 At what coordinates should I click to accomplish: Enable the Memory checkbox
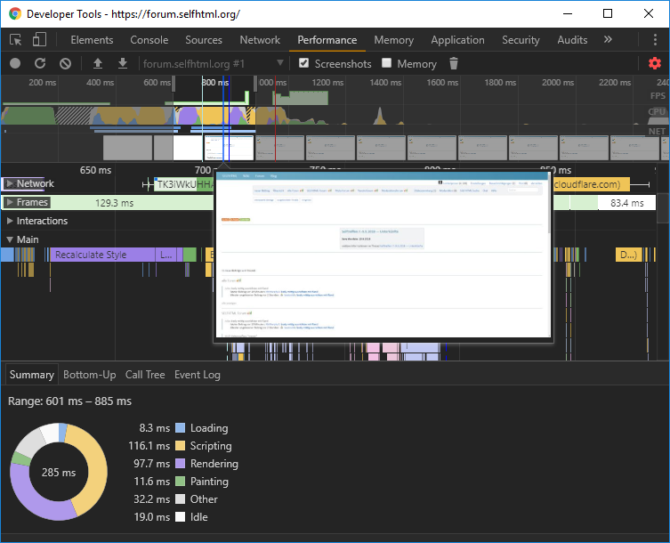coord(386,63)
